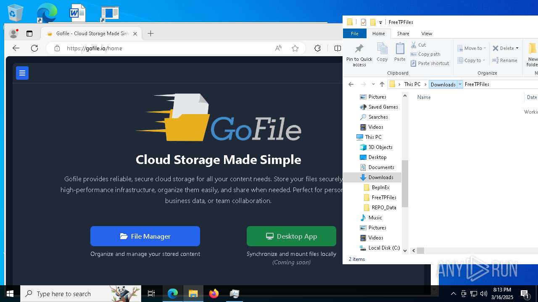The width and height of the screenshot is (538, 302).
Task: Click Paste shortcut in Explorer ribbon
Action: click(x=430, y=63)
